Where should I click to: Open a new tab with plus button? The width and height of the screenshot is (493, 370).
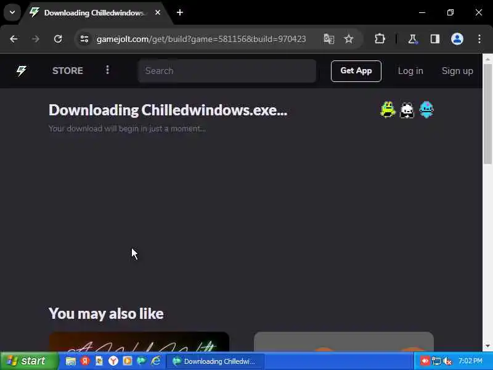180,12
